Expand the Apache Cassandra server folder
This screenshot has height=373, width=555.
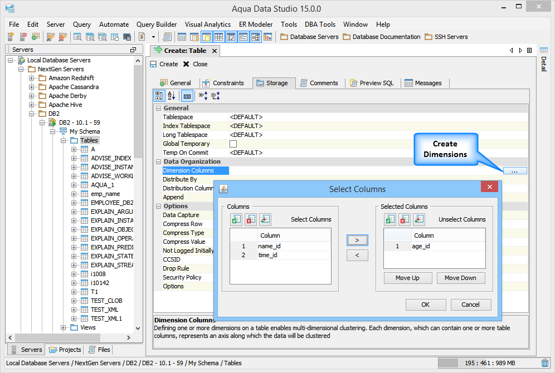(32, 87)
